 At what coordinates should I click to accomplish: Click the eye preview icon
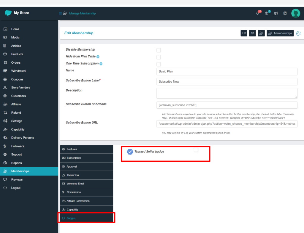pyautogui.click(x=252, y=33)
